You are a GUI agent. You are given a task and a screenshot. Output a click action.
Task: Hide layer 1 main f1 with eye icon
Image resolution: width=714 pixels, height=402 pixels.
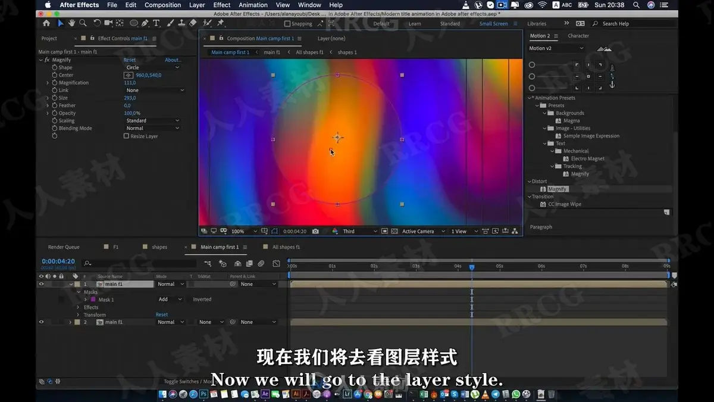tap(41, 284)
